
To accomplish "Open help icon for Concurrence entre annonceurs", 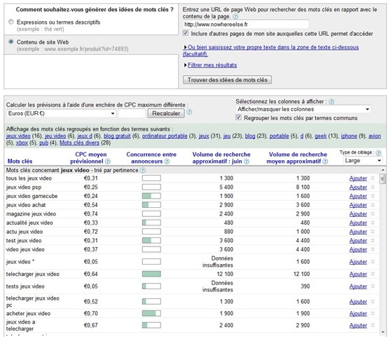I will coord(167,161).
